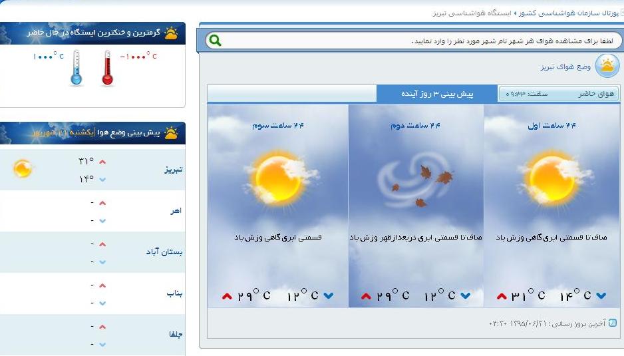Click the blue cold thermometer icon
The width and height of the screenshot is (624, 356).
[x=76, y=68]
